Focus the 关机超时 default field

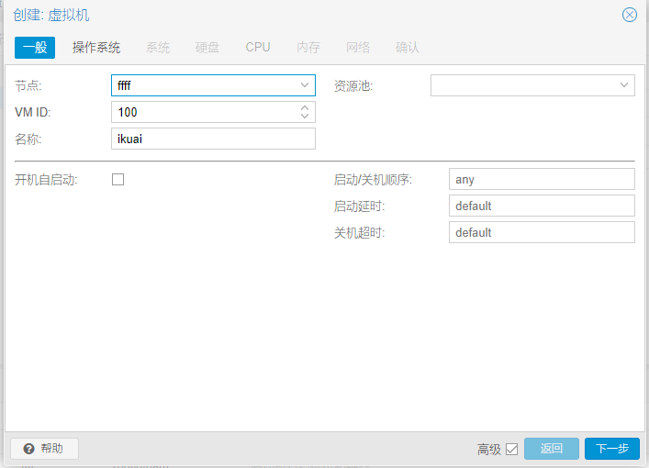tap(542, 232)
